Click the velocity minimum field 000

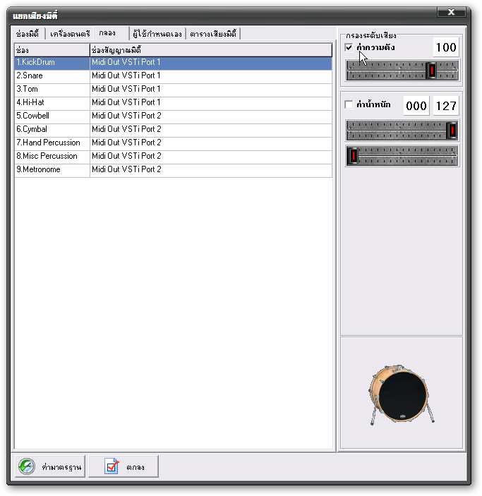coord(416,106)
